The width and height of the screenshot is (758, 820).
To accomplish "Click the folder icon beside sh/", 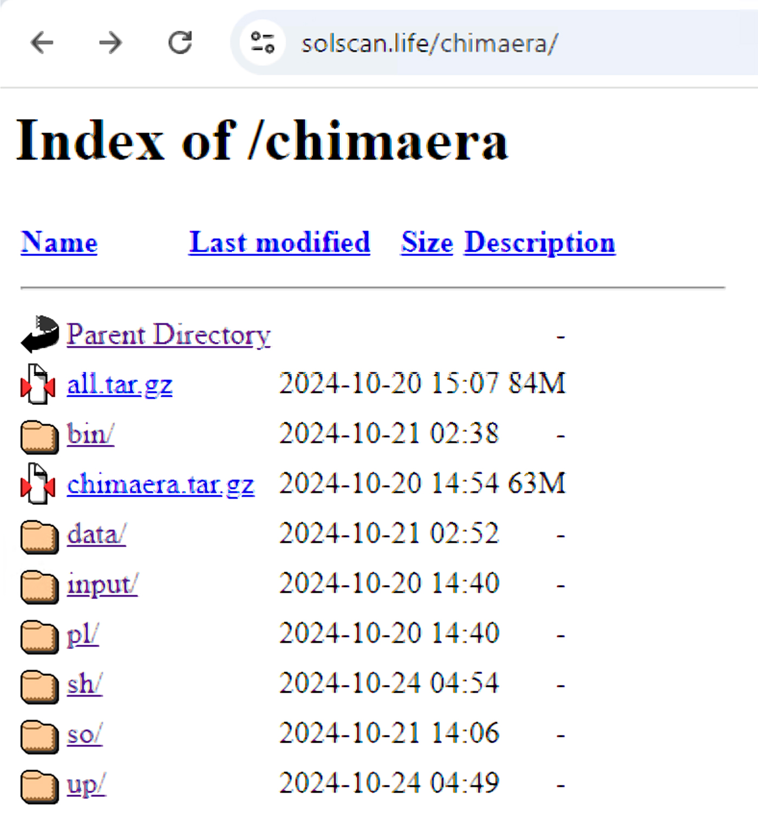I will pos(40,687).
